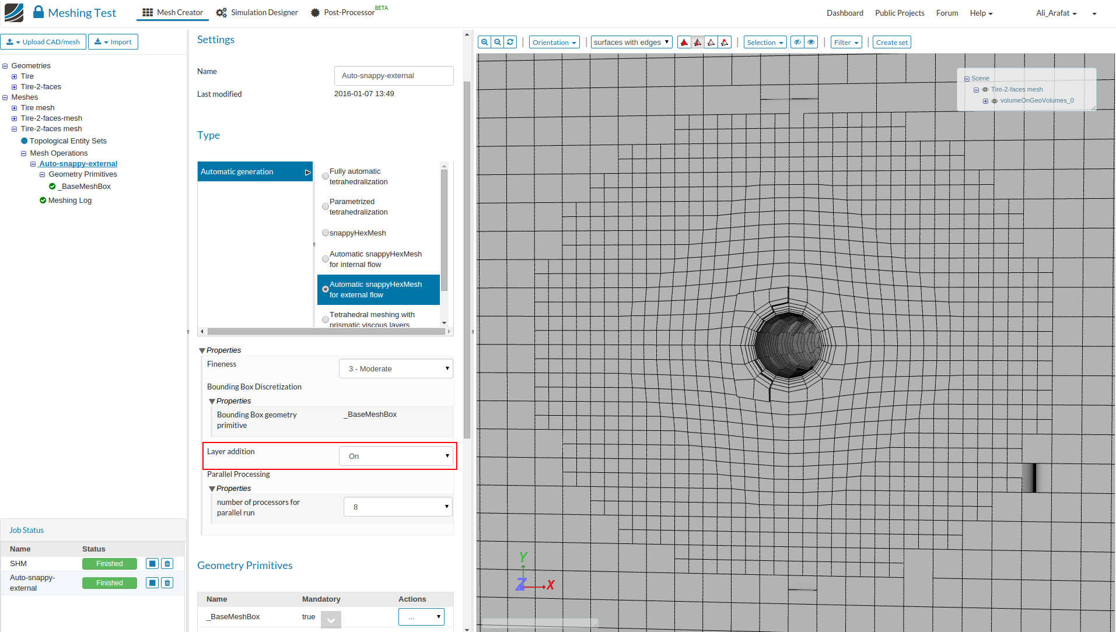The height and width of the screenshot is (632, 1116).
Task: Click the zoom in magnifier icon
Action: (x=484, y=42)
